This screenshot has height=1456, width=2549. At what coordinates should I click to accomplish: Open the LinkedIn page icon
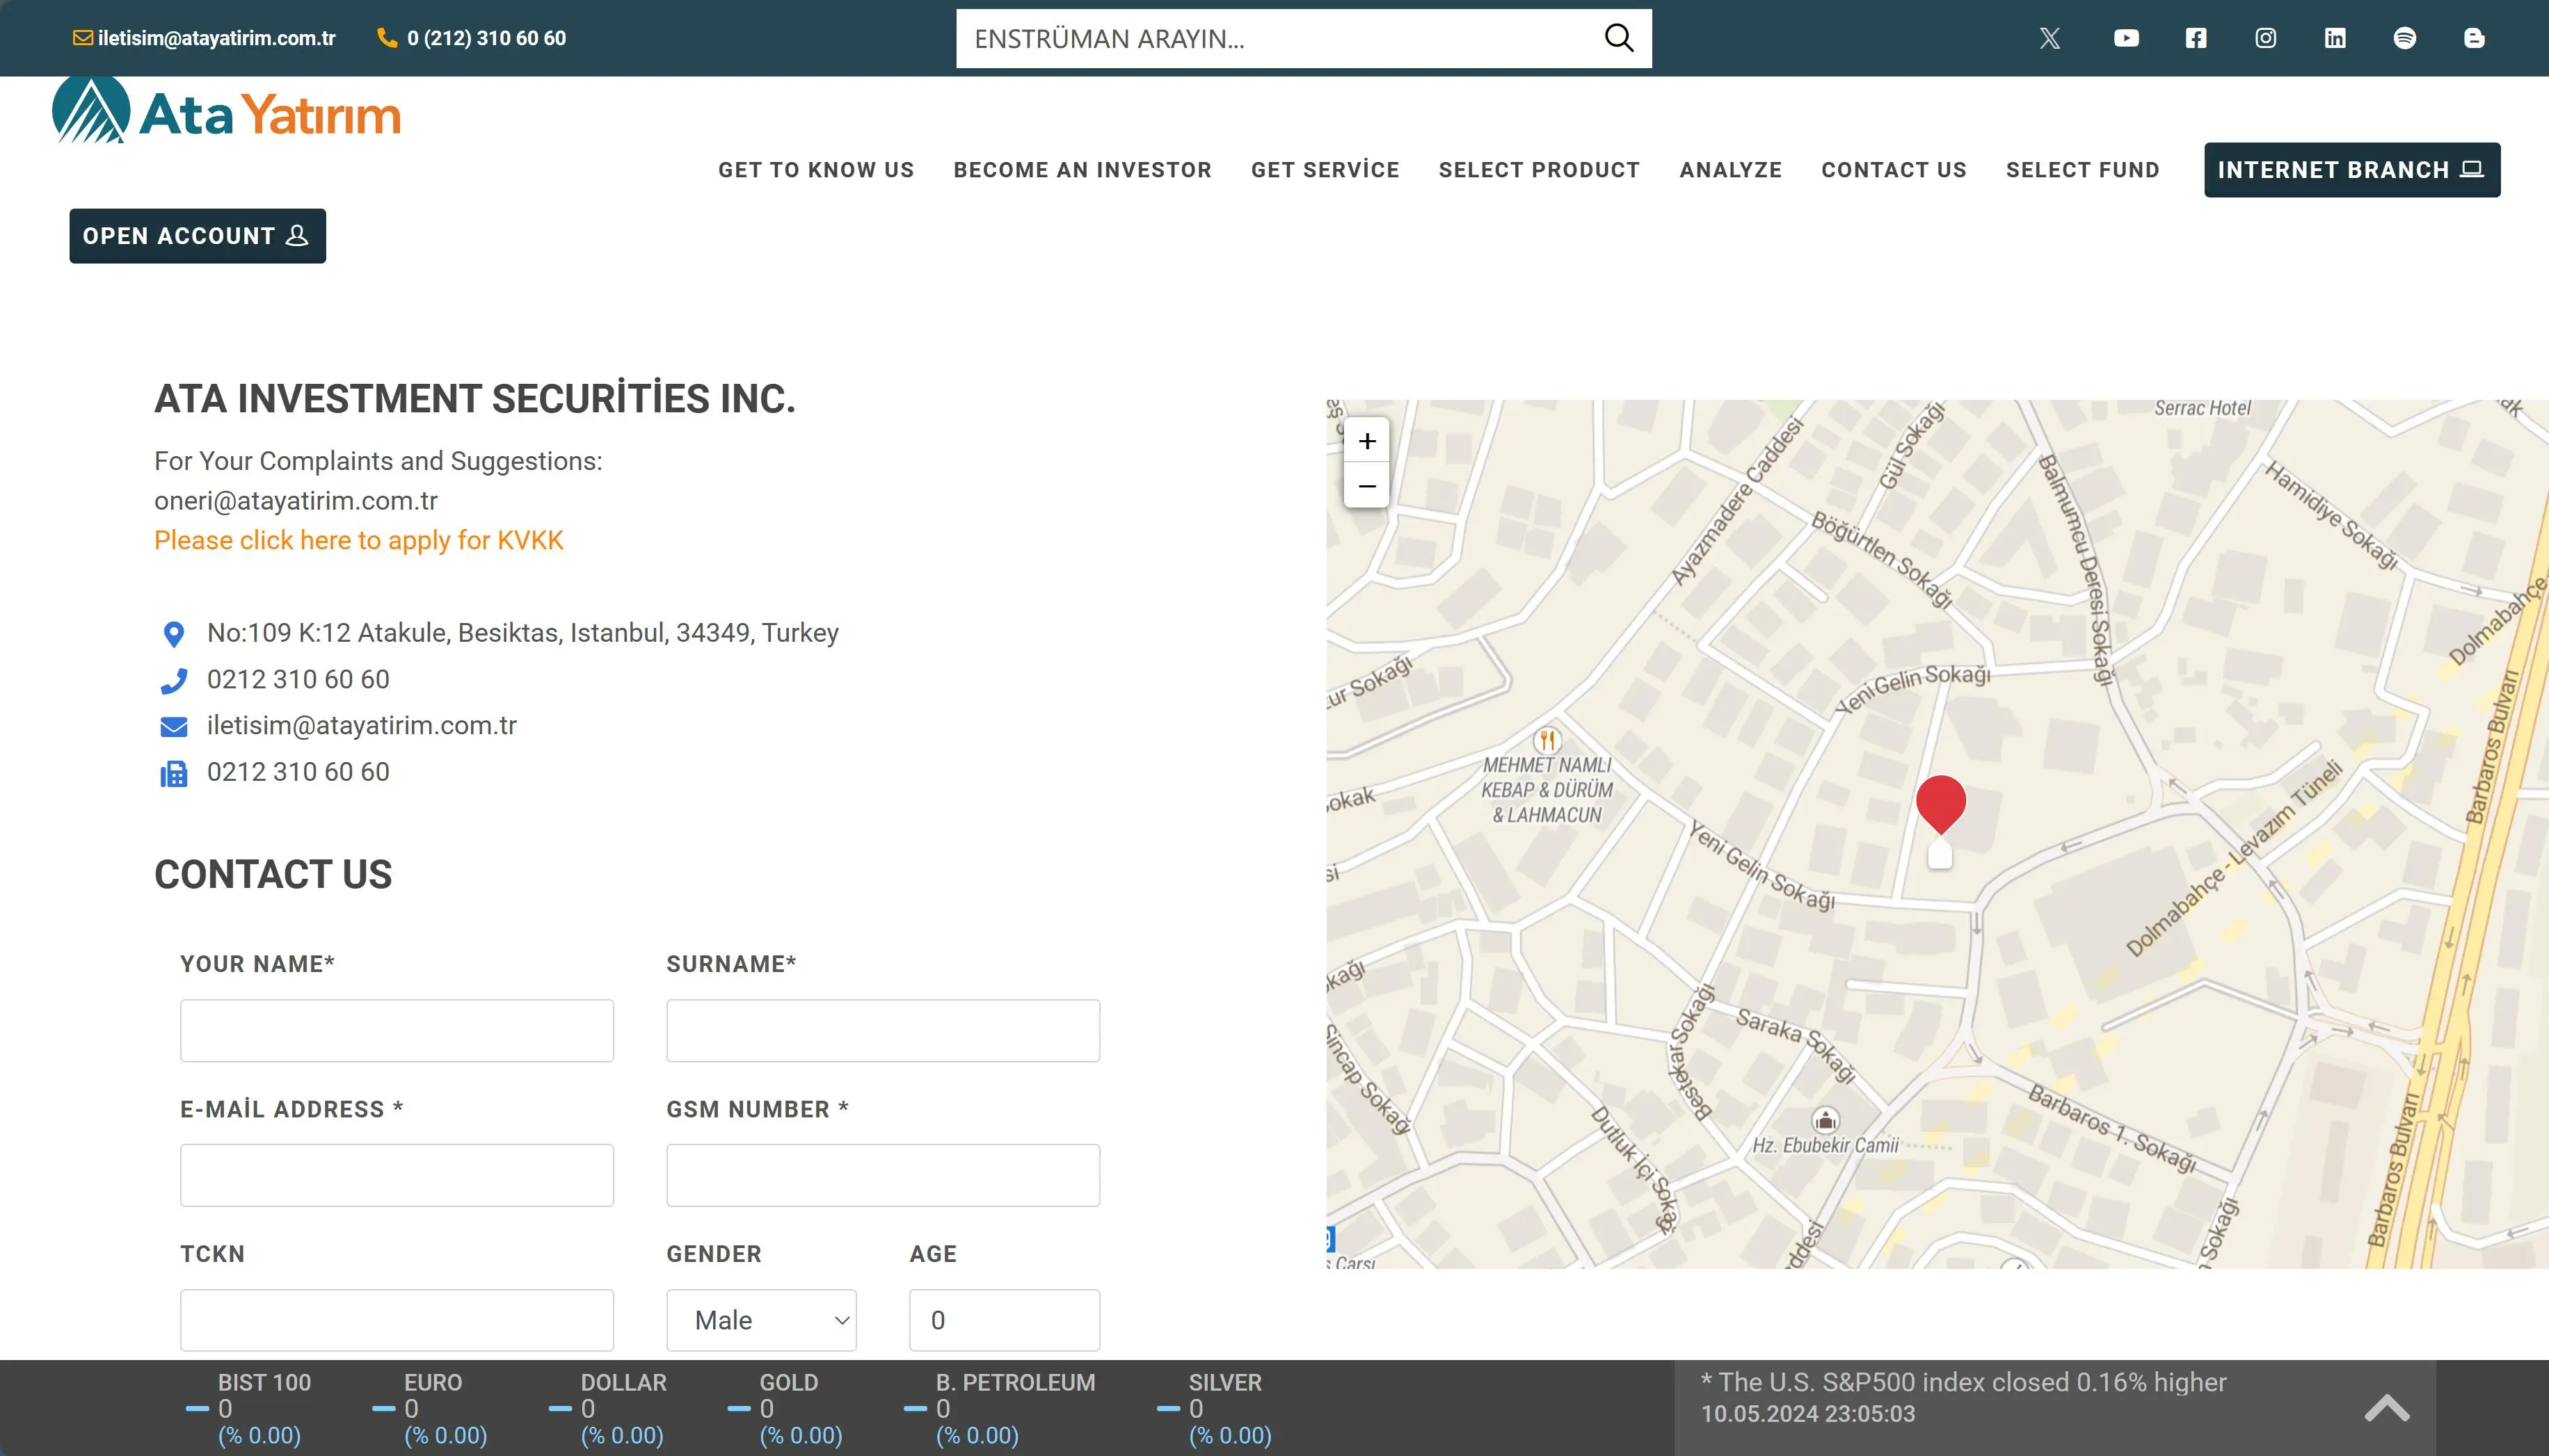pyautogui.click(x=2335, y=38)
